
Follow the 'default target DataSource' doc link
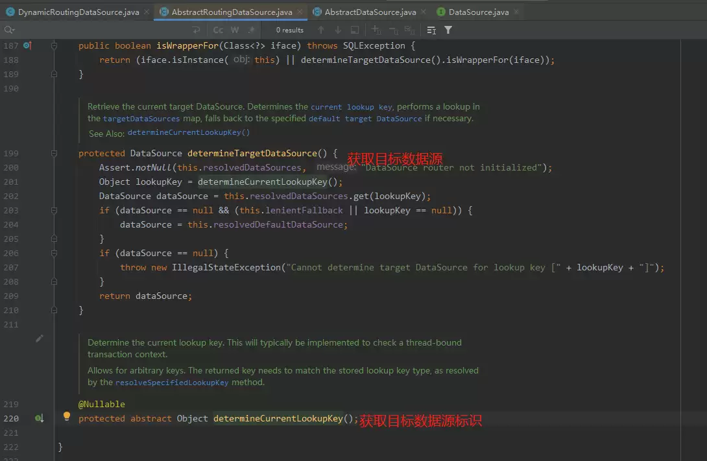(365, 119)
